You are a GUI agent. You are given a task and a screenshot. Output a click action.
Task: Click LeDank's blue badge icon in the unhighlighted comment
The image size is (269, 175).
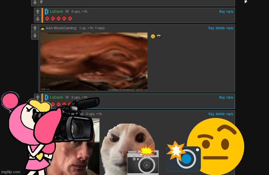click(47, 12)
